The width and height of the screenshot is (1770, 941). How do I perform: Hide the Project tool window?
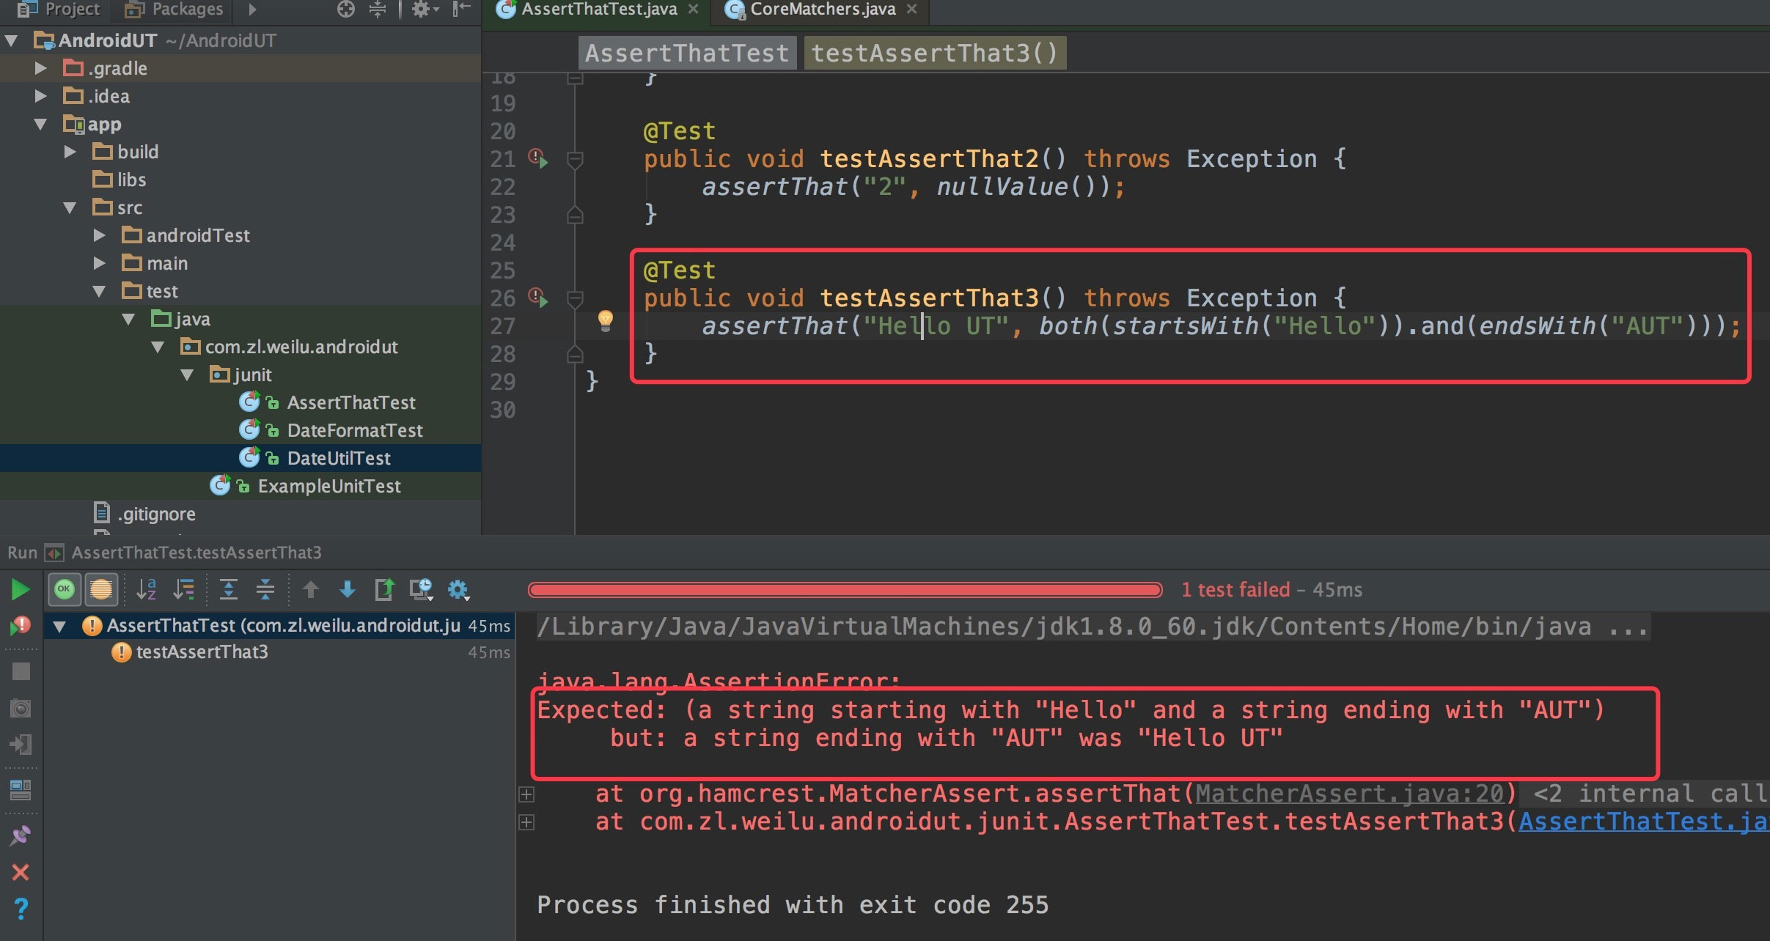click(461, 10)
